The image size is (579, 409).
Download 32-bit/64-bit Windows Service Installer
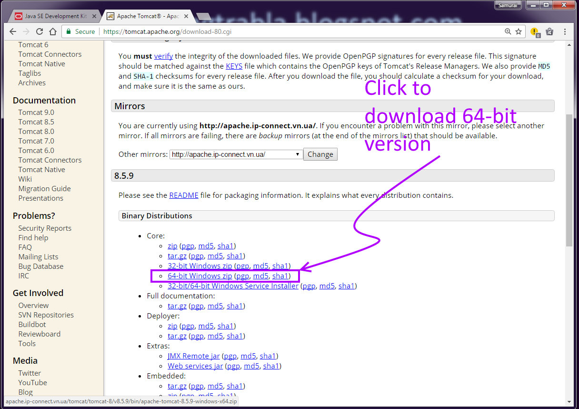tap(233, 286)
